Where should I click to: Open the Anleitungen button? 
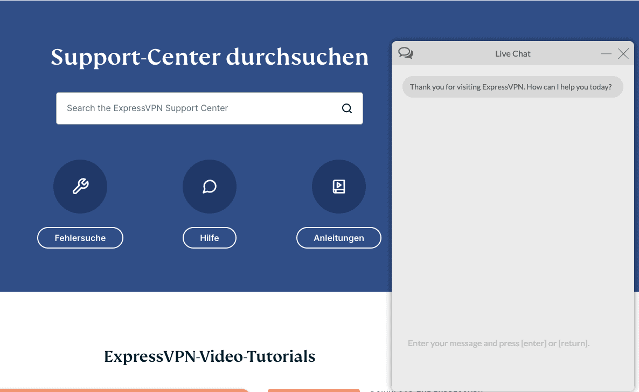coord(339,238)
